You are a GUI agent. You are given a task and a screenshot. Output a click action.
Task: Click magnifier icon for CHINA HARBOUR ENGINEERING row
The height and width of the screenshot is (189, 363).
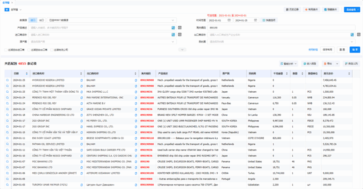[x=7, y=115]
